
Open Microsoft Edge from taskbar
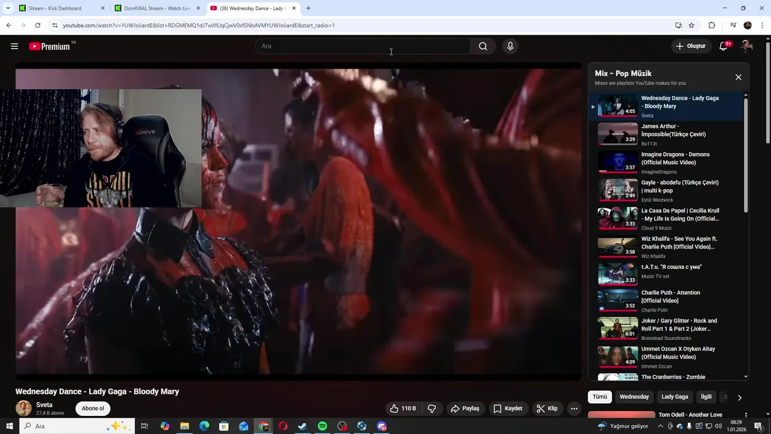204,426
